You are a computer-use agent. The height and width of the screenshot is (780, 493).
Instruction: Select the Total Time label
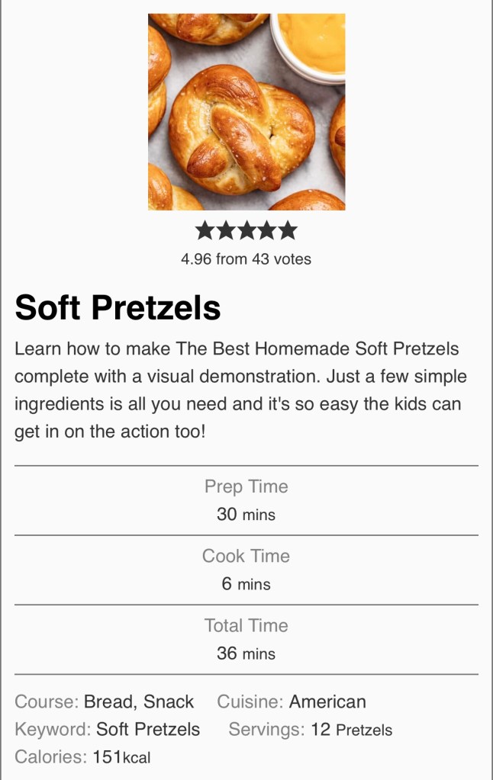coord(246,625)
